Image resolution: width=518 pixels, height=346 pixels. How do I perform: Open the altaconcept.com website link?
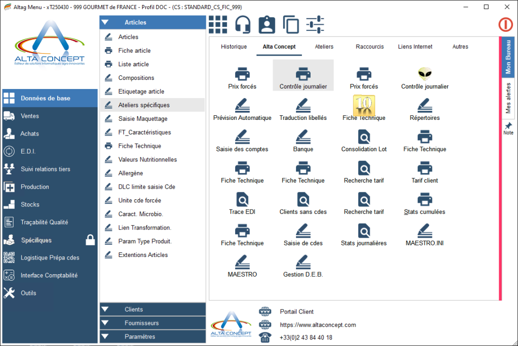click(318, 325)
